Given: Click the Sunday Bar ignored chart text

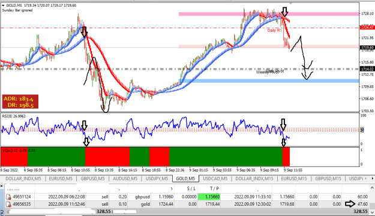Looking at the screenshot, I should 17,10.
